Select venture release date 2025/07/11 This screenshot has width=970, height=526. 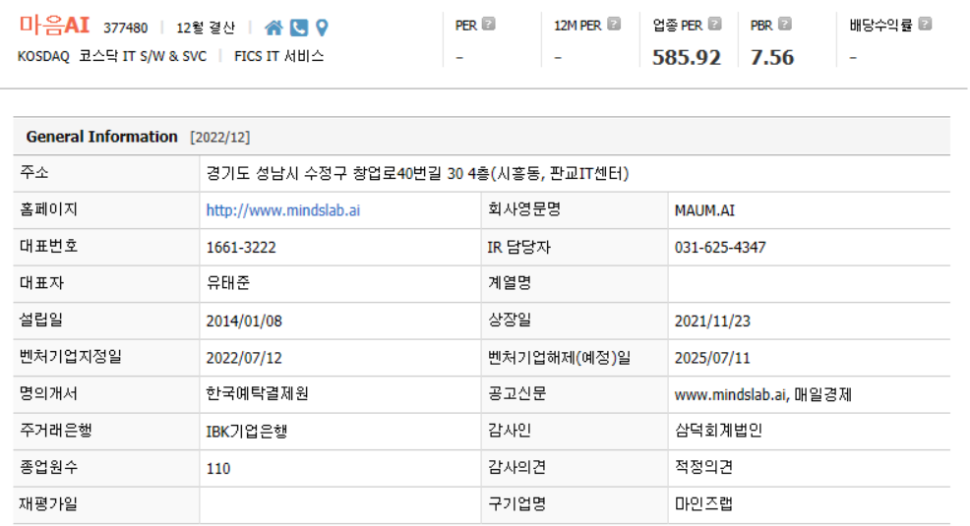pyautogui.click(x=712, y=359)
